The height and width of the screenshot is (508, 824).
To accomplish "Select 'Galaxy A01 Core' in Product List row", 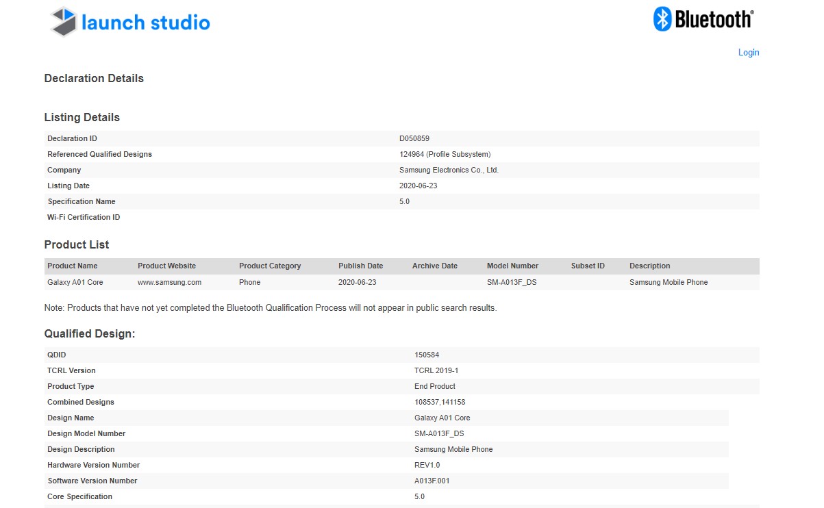I will pos(75,283).
